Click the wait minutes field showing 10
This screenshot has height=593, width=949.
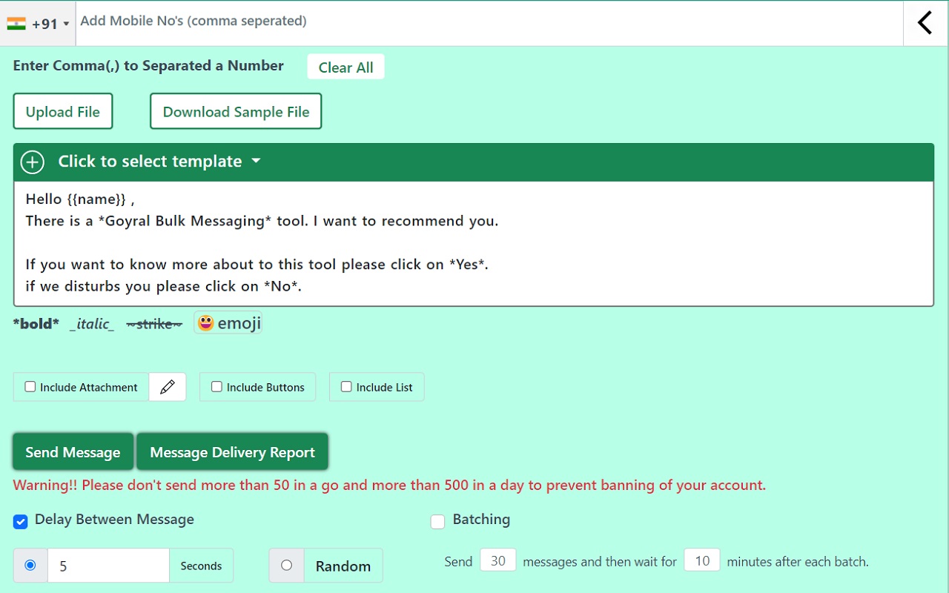click(x=702, y=560)
